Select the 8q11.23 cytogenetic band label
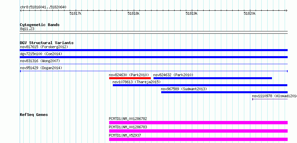The width and height of the screenshot is (297, 143). (x=27, y=29)
